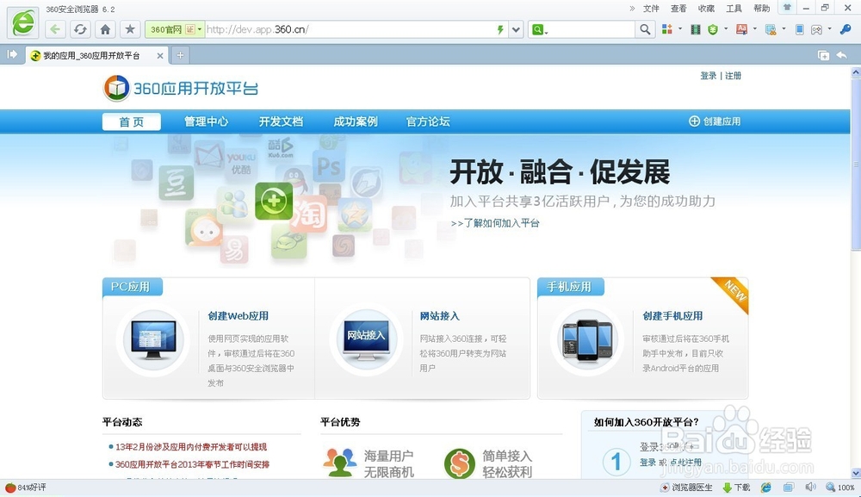Expand dropdown next to screenshot icon
The width and height of the screenshot is (861, 497).
click(x=784, y=29)
